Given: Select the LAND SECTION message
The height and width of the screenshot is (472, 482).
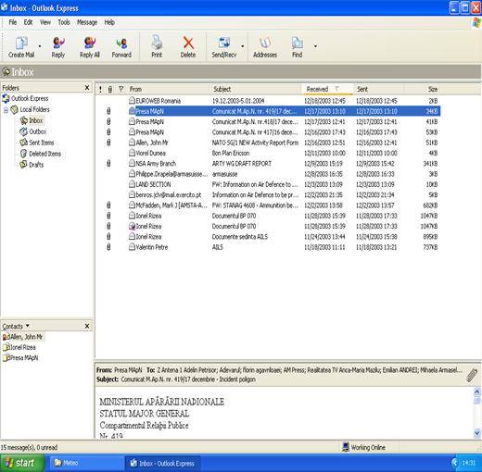Looking at the screenshot, I should (268, 184).
